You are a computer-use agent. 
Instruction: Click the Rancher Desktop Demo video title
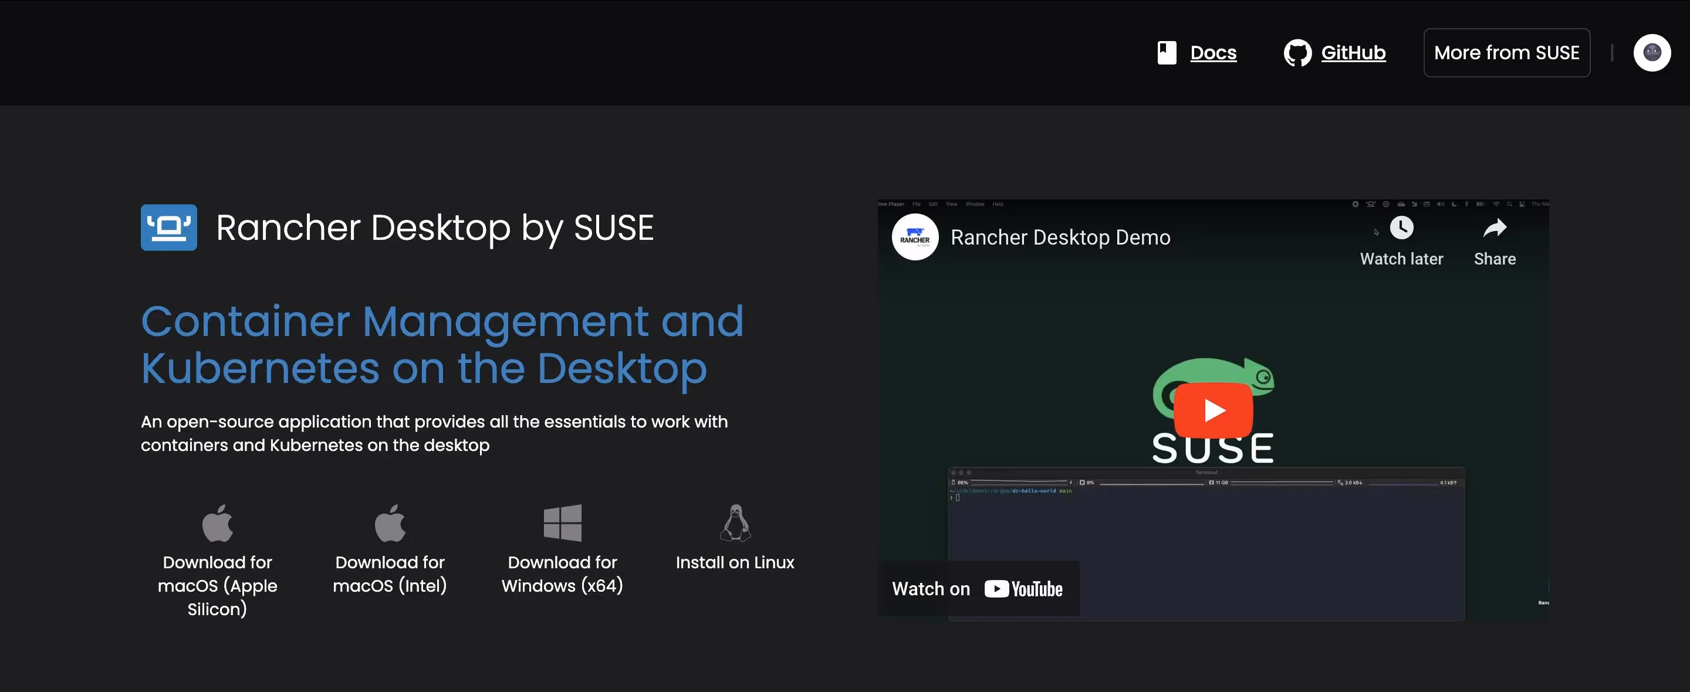[x=1060, y=238]
